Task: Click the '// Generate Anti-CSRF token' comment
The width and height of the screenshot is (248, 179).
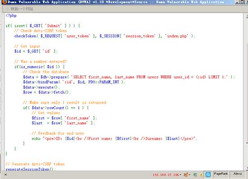Action: [35, 164]
